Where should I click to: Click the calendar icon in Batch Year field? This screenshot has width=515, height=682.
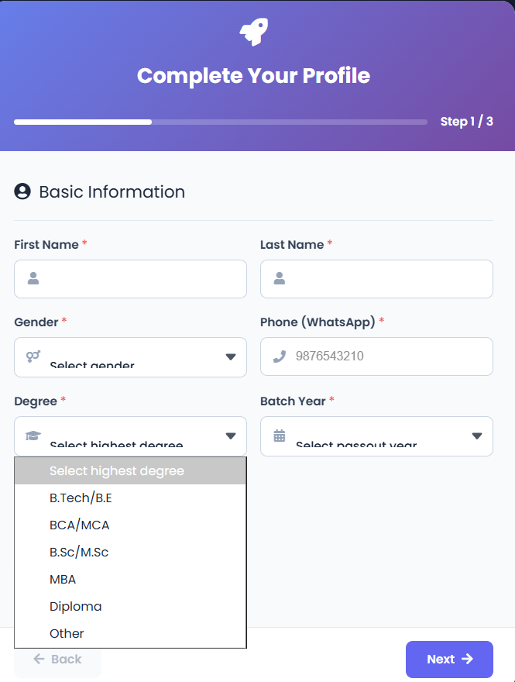coord(280,436)
